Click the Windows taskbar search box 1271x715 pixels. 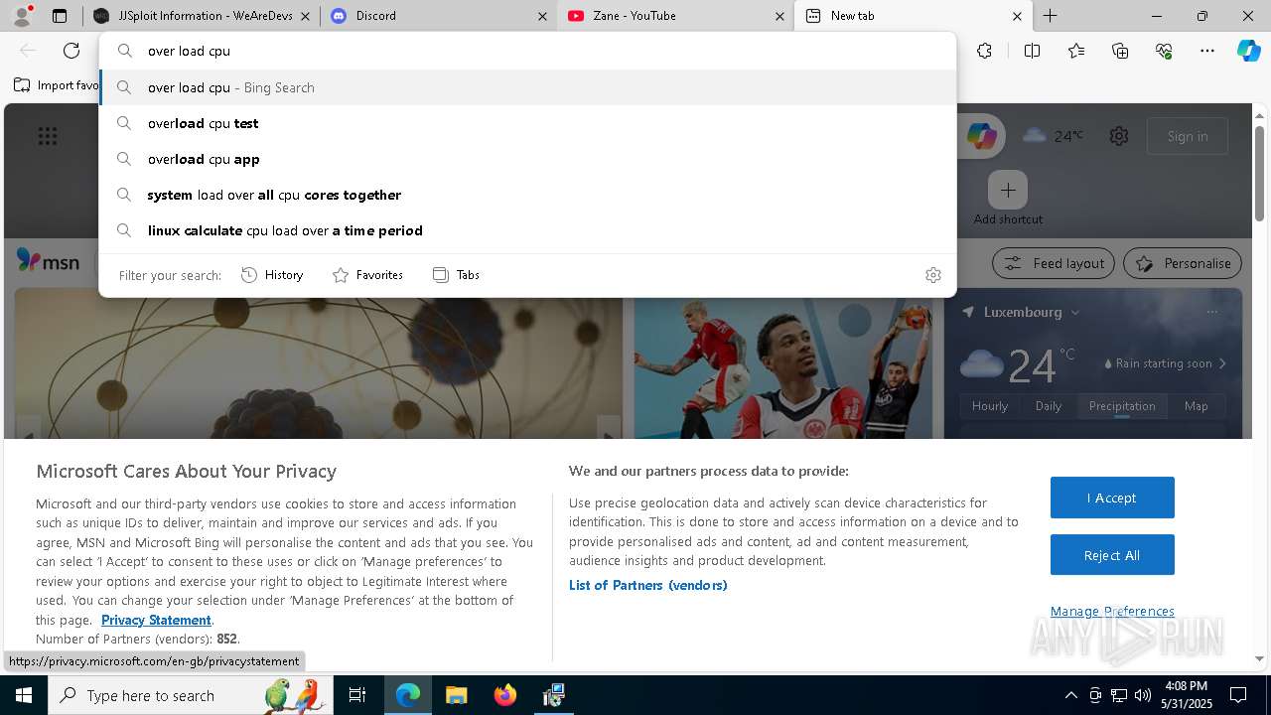click(193, 695)
